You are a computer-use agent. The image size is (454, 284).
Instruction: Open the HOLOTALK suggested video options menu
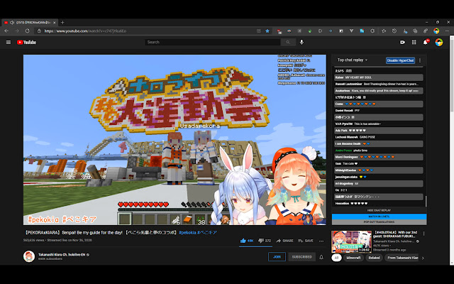(x=423, y=234)
